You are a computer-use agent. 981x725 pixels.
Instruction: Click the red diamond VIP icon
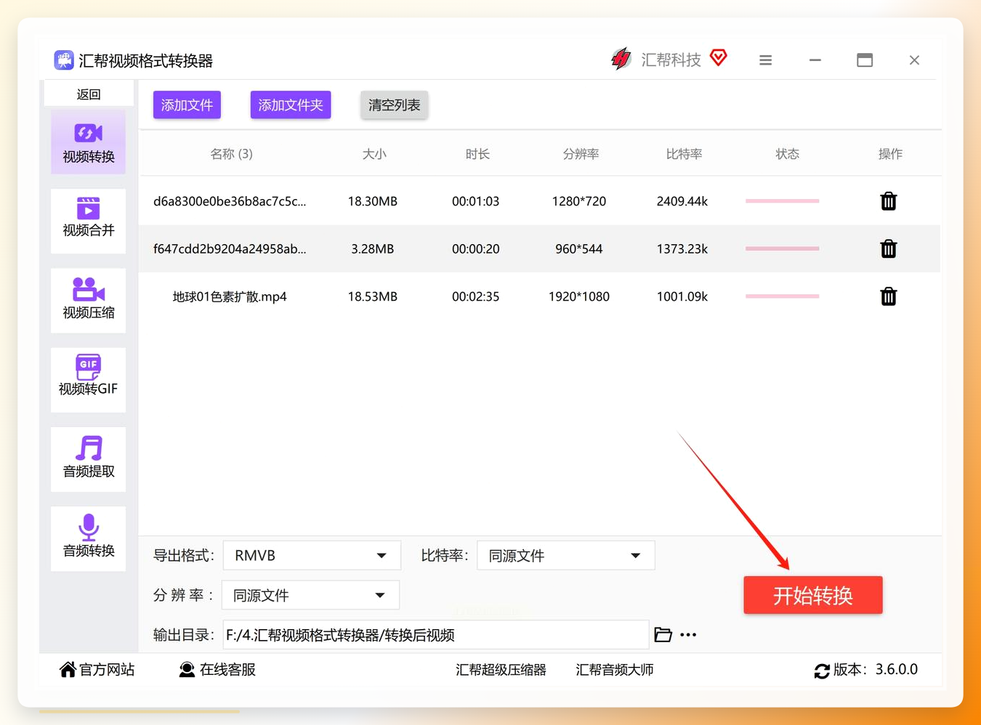coord(718,57)
